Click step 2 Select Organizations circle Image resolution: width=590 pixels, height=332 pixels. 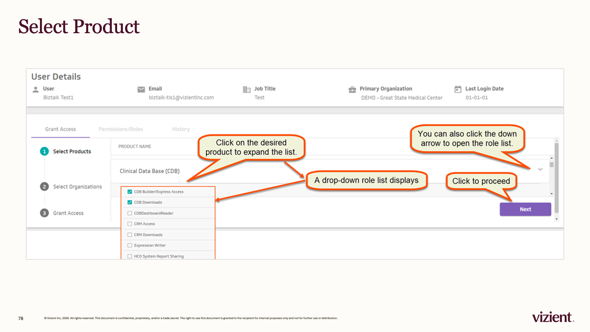(x=44, y=187)
